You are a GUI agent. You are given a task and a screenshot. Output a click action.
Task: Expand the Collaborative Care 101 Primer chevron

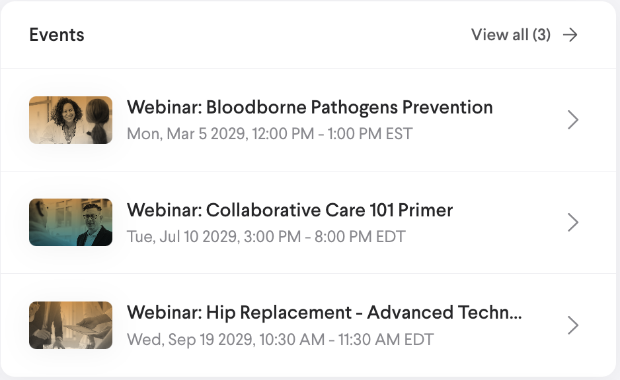click(x=573, y=222)
